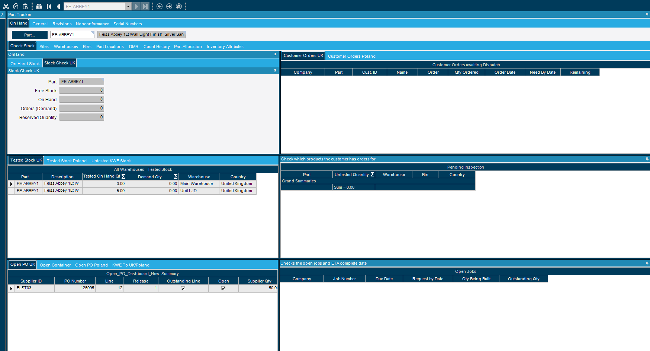Click pin on 'Checks the open jobs' panel
The image size is (650, 351).
click(x=647, y=263)
